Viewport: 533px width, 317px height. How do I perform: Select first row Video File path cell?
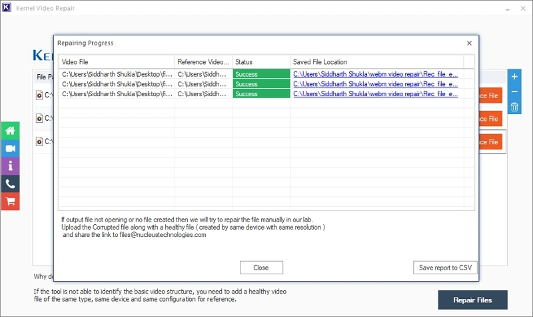coord(117,74)
